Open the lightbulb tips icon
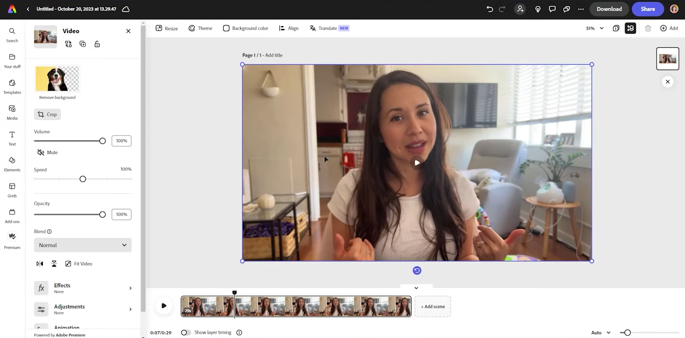The image size is (685, 338). pos(538,9)
